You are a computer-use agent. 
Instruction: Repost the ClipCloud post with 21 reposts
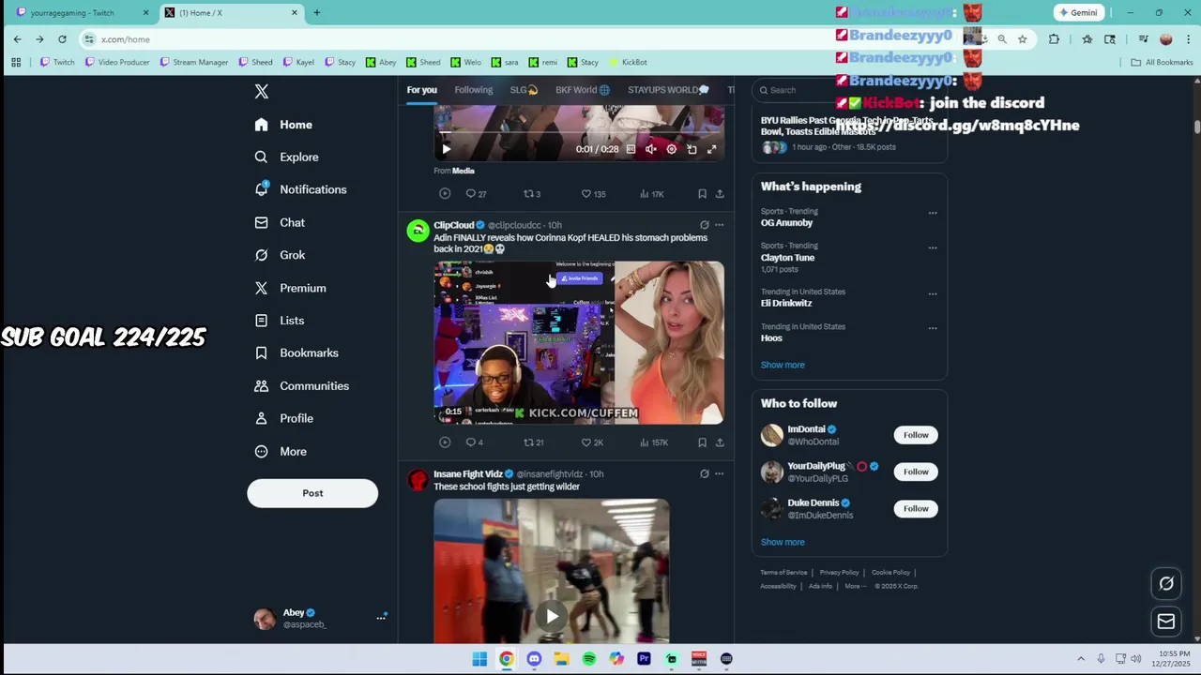point(533,442)
